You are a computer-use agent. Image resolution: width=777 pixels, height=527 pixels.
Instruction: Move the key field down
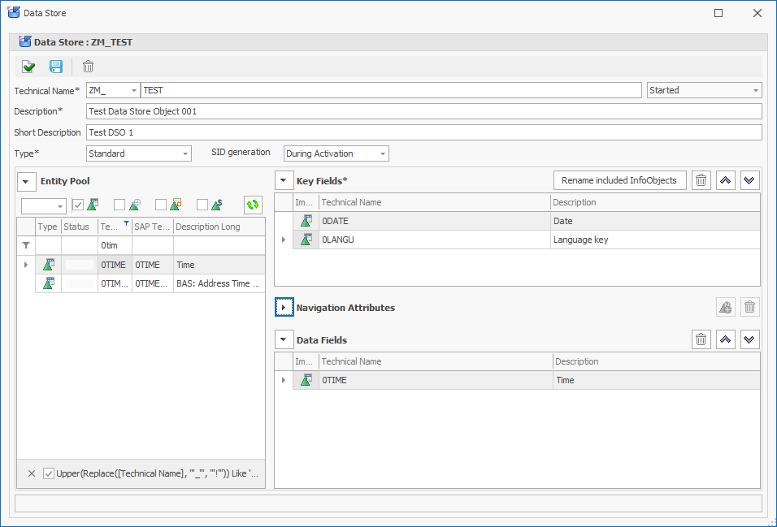750,180
